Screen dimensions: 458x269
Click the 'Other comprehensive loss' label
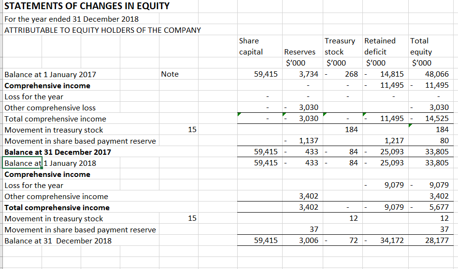50,108
